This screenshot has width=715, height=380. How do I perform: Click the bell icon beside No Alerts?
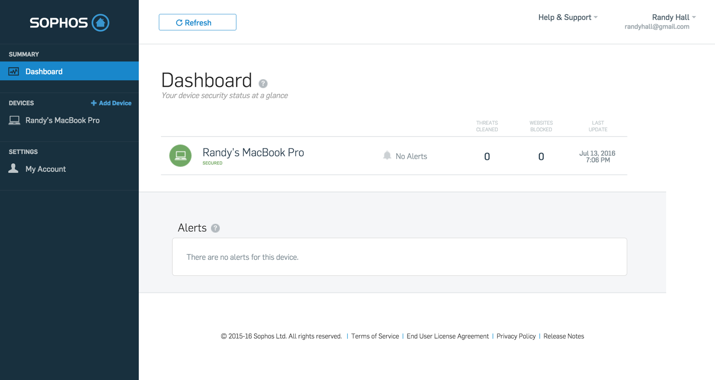coord(387,155)
